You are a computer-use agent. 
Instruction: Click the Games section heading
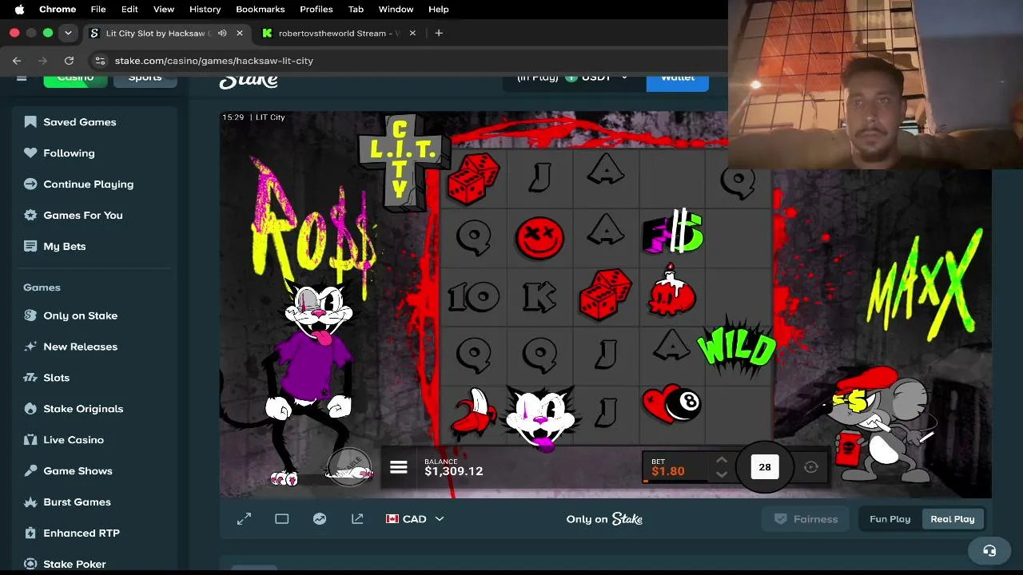pyautogui.click(x=42, y=287)
